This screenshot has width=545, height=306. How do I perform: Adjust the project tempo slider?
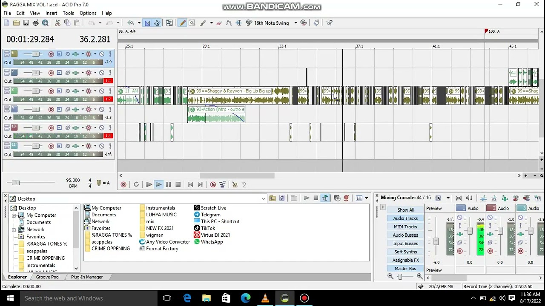(x=16, y=183)
